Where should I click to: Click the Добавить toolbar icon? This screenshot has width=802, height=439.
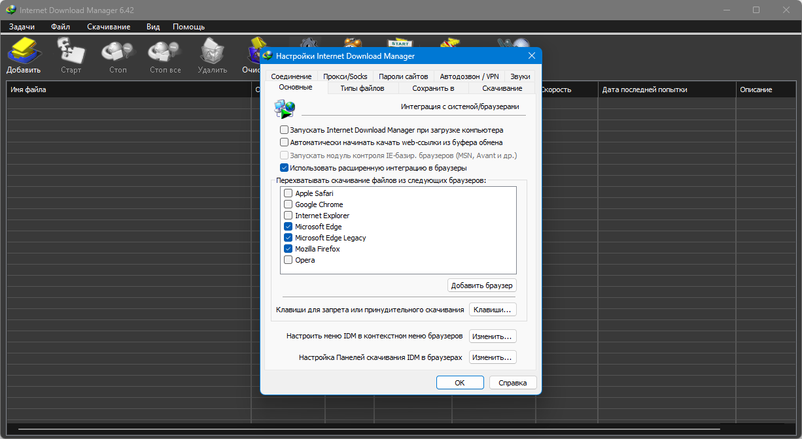[x=24, y=55]
